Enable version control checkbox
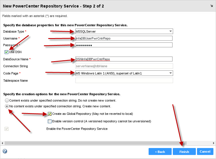 [50, 121]
